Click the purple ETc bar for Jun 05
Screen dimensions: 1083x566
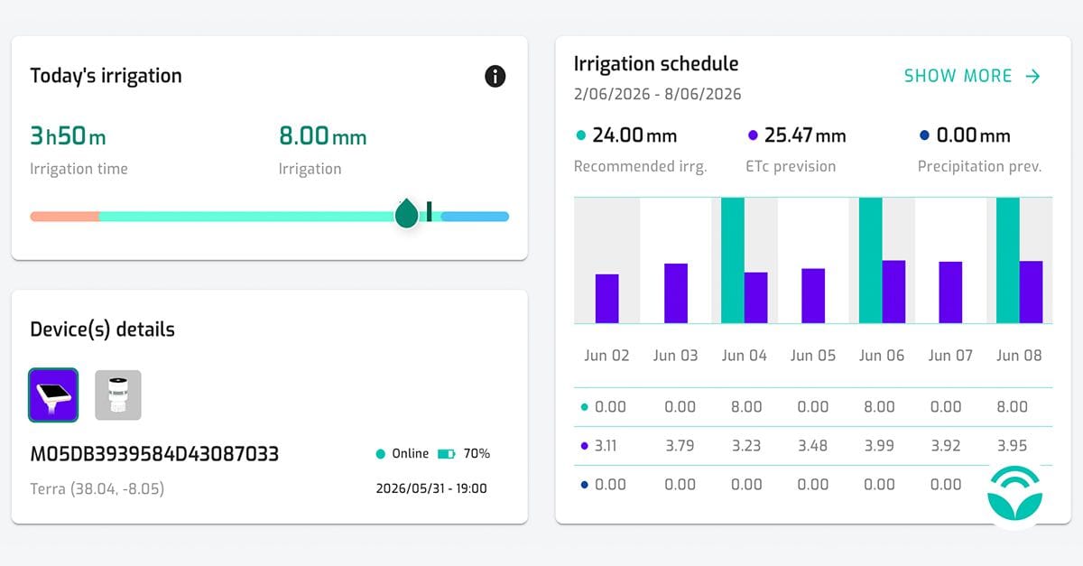(x=813, y=296)
